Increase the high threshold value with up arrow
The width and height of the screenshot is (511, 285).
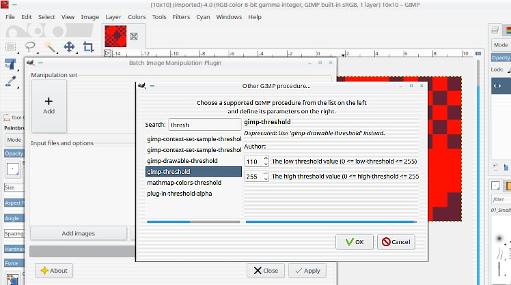coord(266,173)
